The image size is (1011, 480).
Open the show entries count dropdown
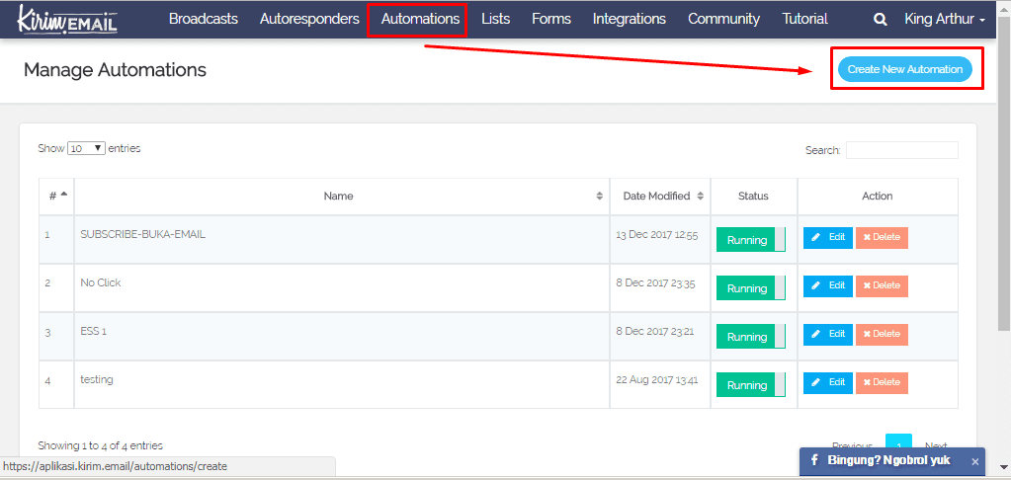tap(86, 148)
